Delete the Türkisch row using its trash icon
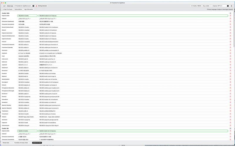Image resolution: width=235 pixels, height=147 pixels. (230, 117)
